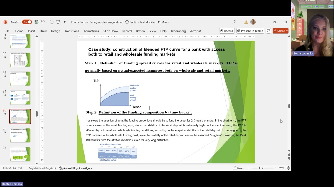The image size is (334, 187).
Task: Click the Record button at top right
Action: coord(227,31)
